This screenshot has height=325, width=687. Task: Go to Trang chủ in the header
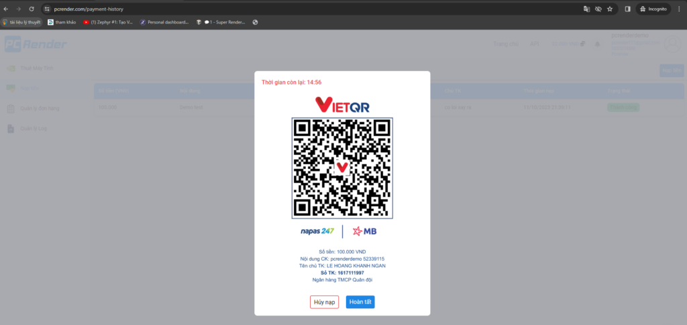[x=506, y=44]
